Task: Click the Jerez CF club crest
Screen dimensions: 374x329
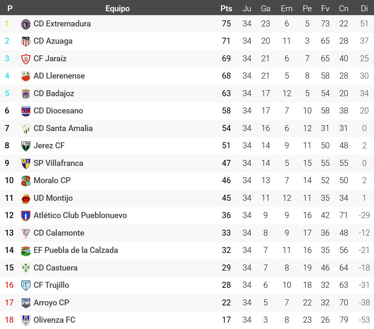Action: (26, 146)
